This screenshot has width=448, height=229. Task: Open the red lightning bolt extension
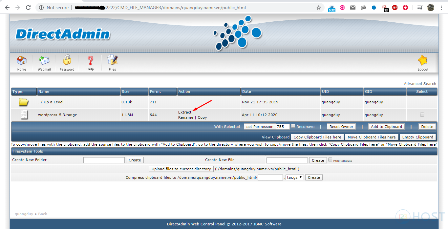click(405, 8)
